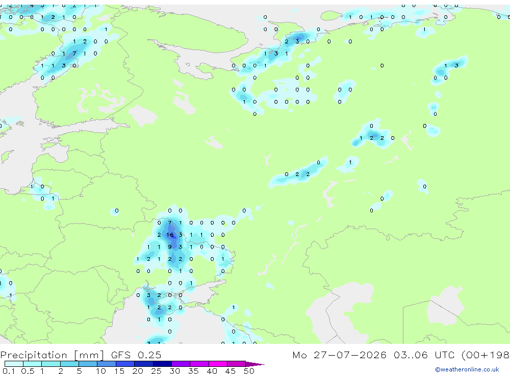
Task: Click the "16" precipitation value on map
Action: [x=170, y=235]
